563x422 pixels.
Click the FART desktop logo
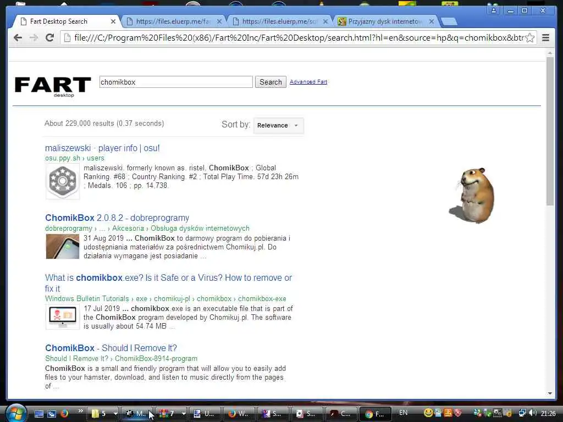tap(53, 86)
